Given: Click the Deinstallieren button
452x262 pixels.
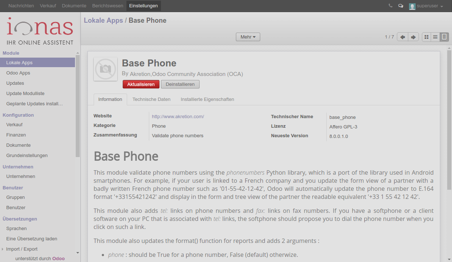Looking at the screenshot, I should [x=180, y=84].
